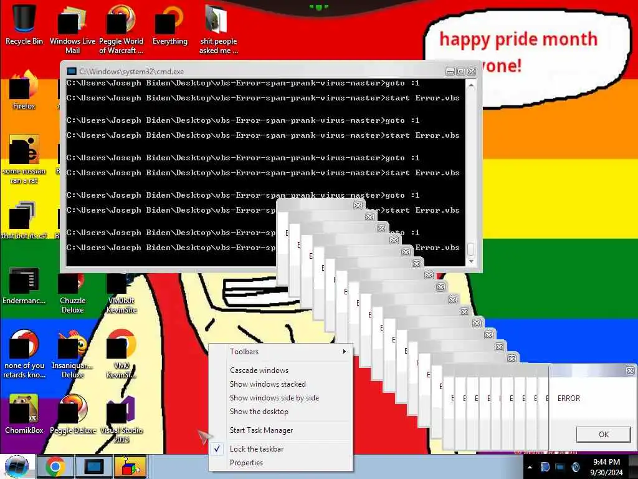Click the cmd scrollbar thumb
The height and width of the screenshot is (479, 638).
[x=471, y=248]
